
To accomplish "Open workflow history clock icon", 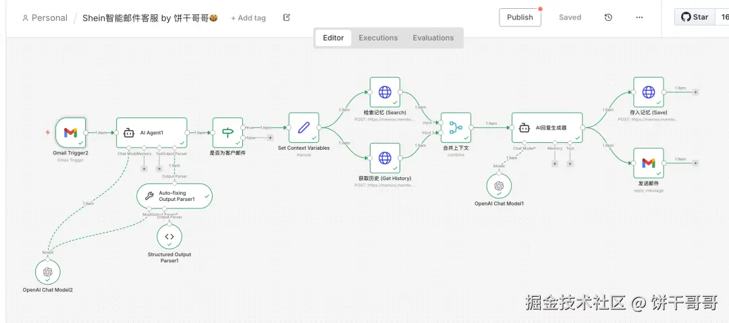I will 608,18.
